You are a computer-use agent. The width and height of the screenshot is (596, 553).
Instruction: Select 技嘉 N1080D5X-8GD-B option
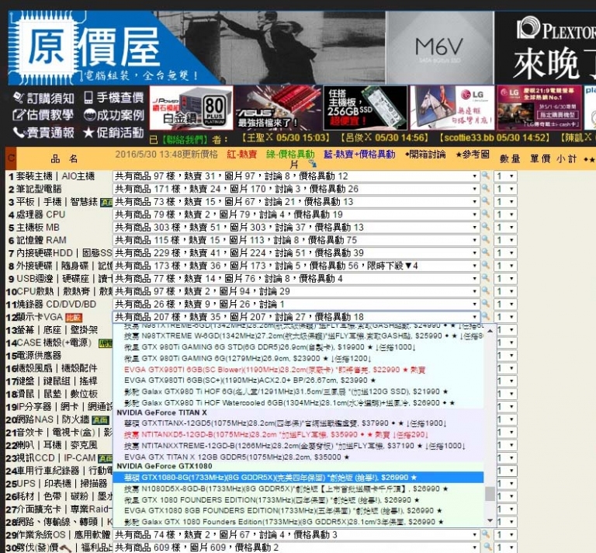[x=298, y=489]
